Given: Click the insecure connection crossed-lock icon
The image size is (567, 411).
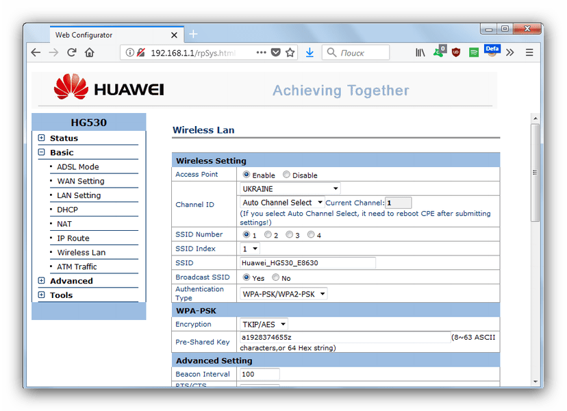Looking at the screenshot, I should [x=140, y=53].
